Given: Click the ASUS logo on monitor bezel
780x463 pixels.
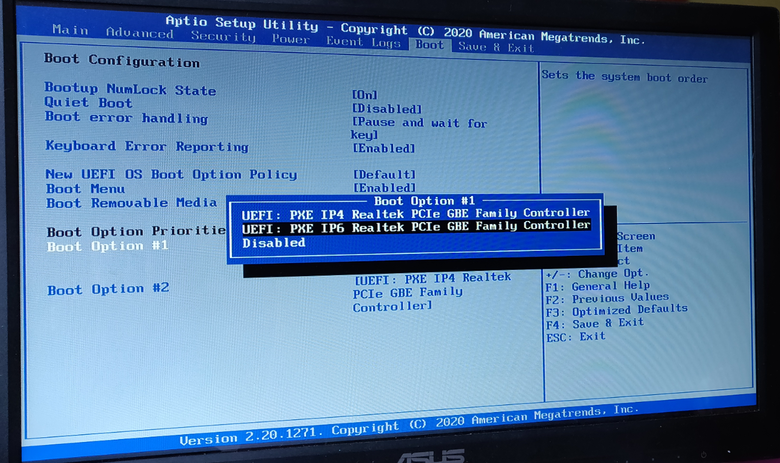Looking at the screenshot, I should (431, 456).
